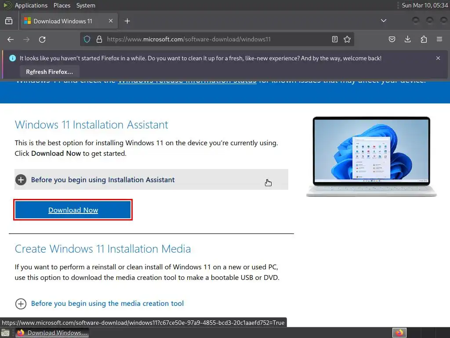Click the Windows 11 laptop image
Screen dimensions: 450x338
click(371, 157)
